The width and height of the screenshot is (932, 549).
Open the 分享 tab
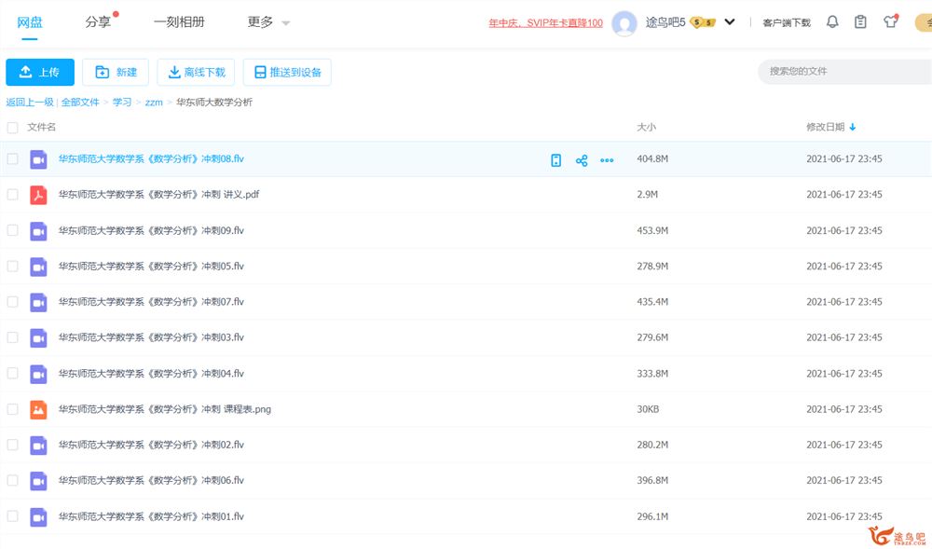coord(98,22)
